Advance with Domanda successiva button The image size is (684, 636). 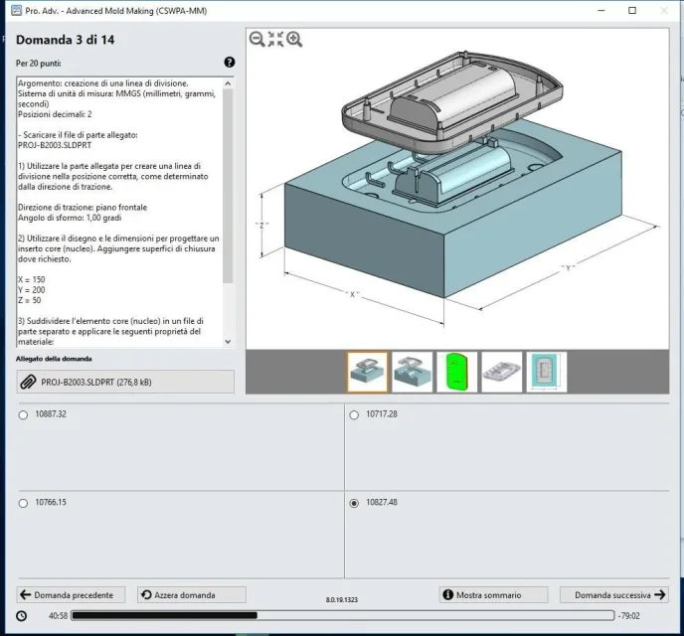click(x=614, y=594)
